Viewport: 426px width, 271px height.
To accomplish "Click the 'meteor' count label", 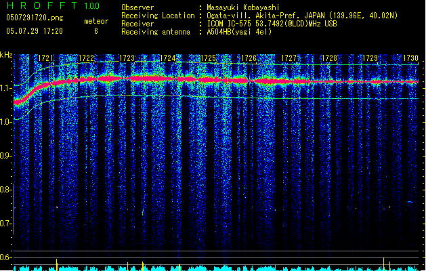I will point(96,21).
